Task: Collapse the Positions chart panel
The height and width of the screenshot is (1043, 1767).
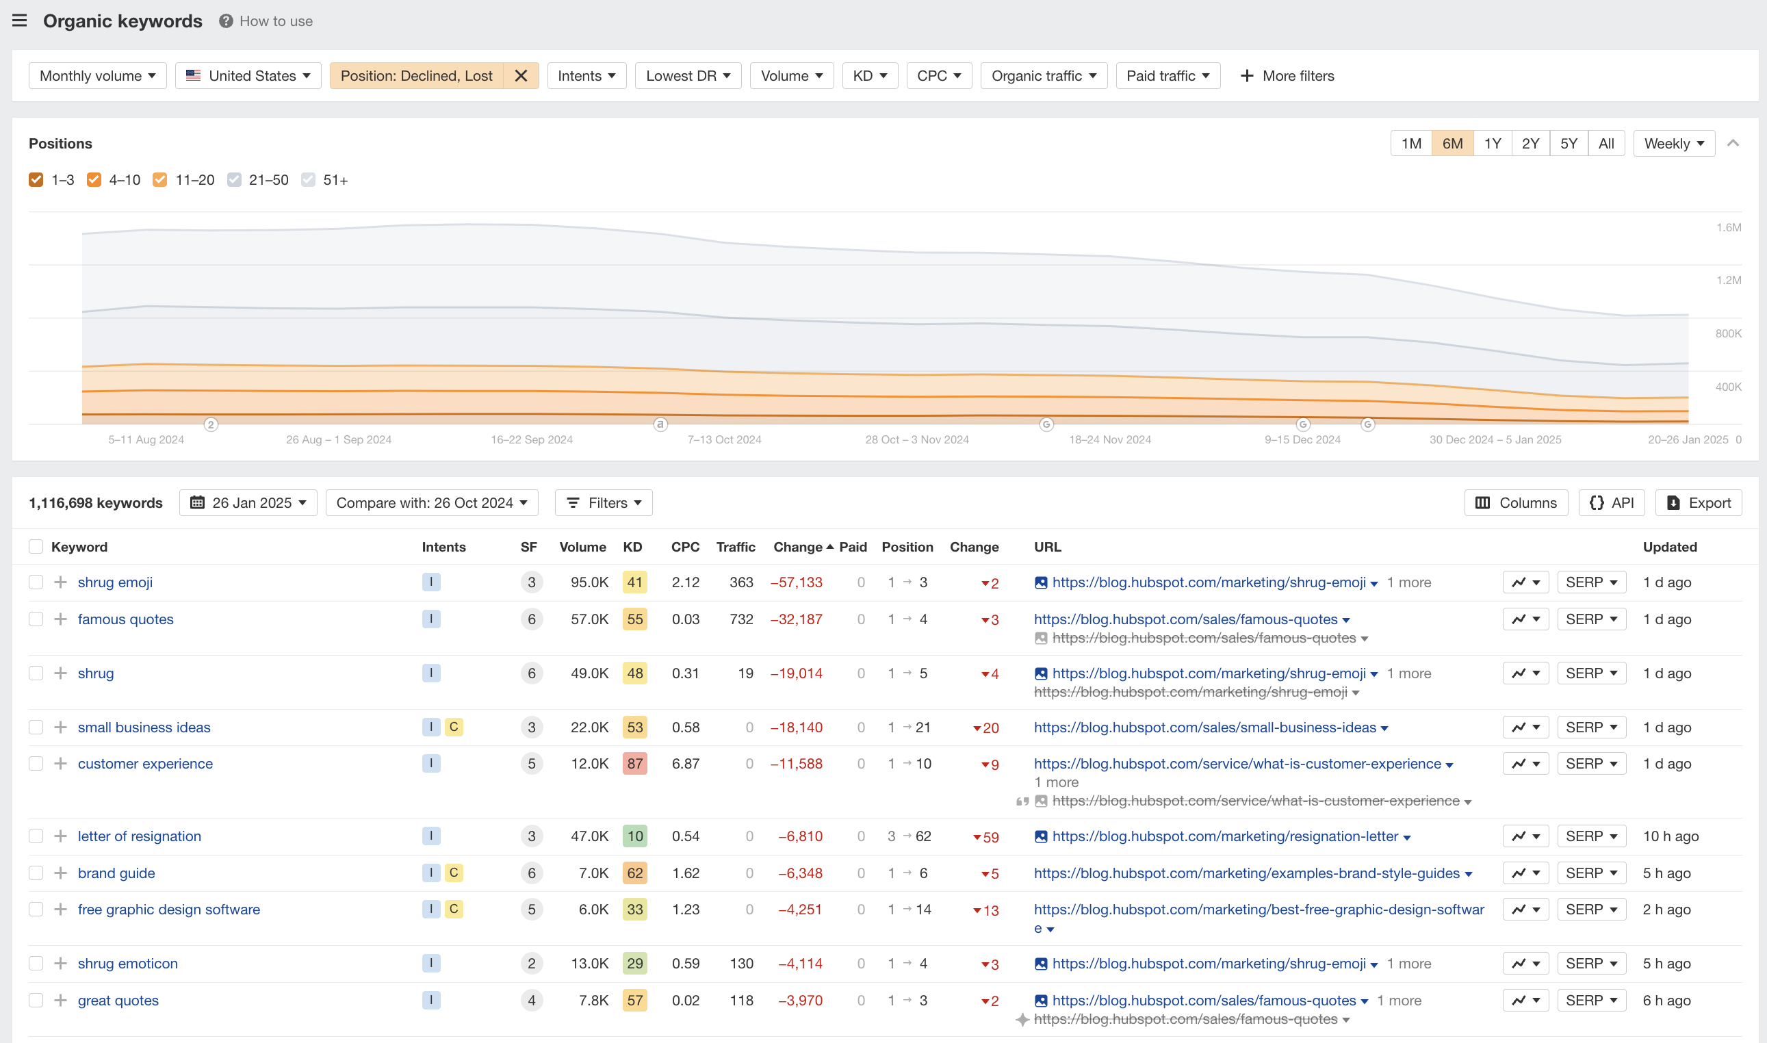Action: [1733, 143]
